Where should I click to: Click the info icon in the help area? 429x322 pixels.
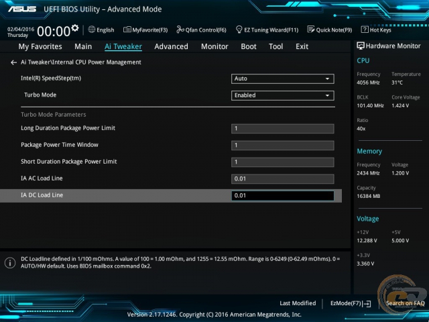coord(10,263)
